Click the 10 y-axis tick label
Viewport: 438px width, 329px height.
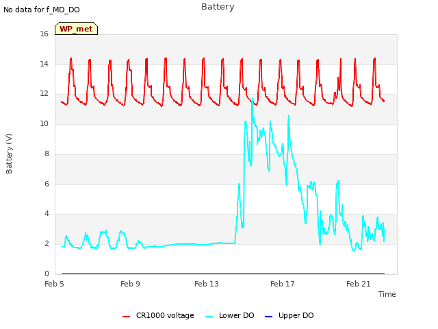coord(44,123)
